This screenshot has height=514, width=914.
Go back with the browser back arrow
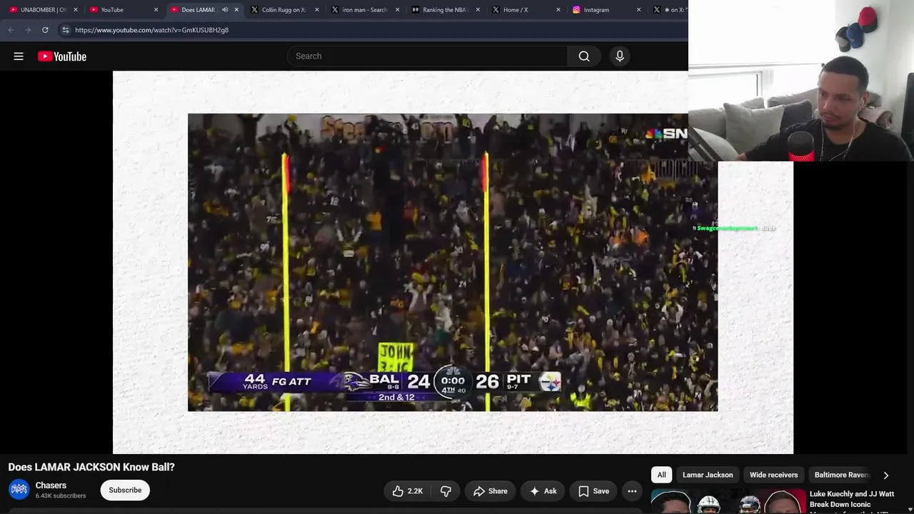[11, 30]
